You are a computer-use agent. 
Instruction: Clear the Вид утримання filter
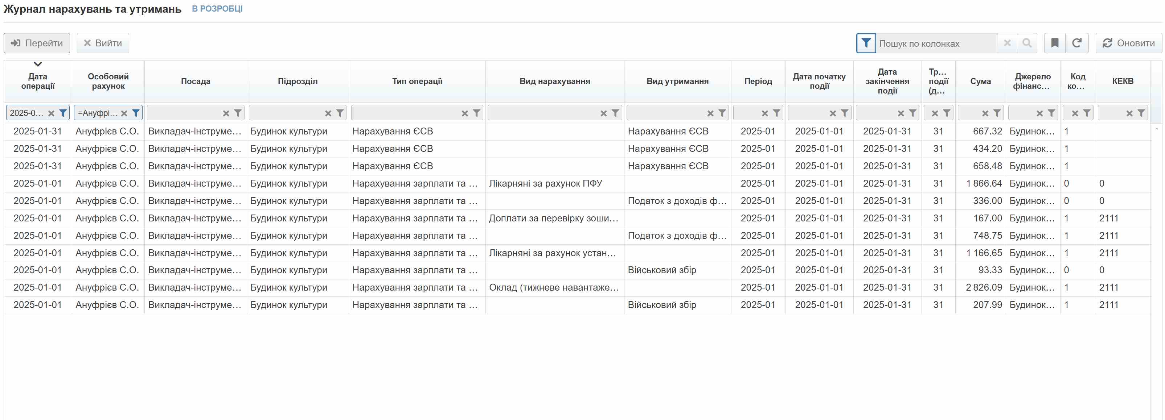pos(710,113)
